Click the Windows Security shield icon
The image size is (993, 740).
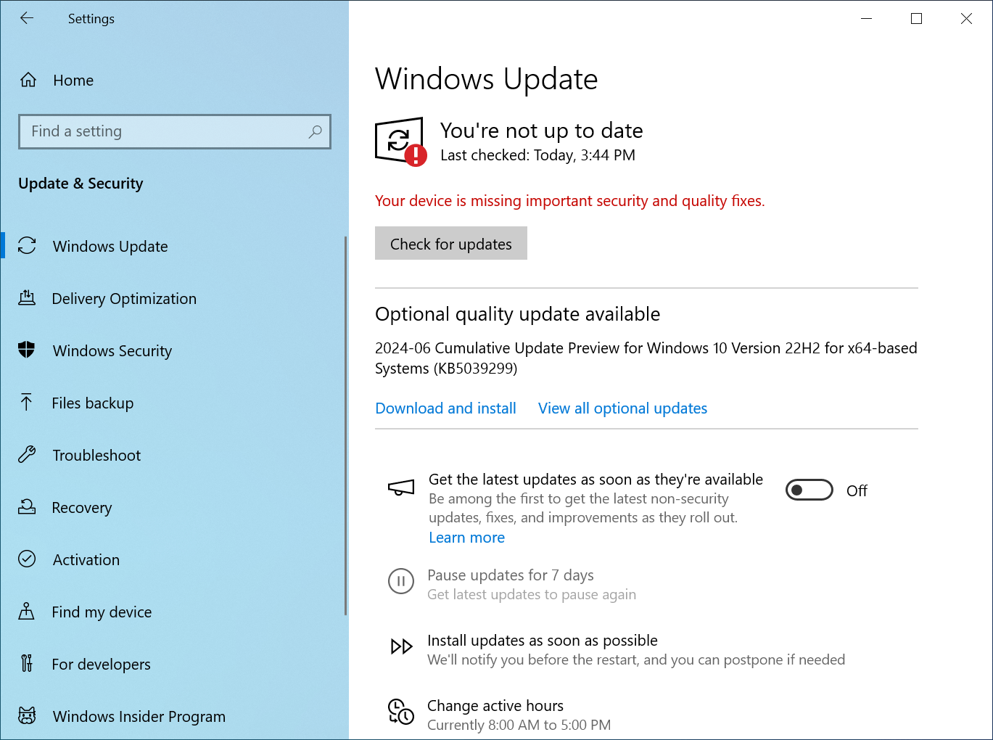(x=27, y=350)
